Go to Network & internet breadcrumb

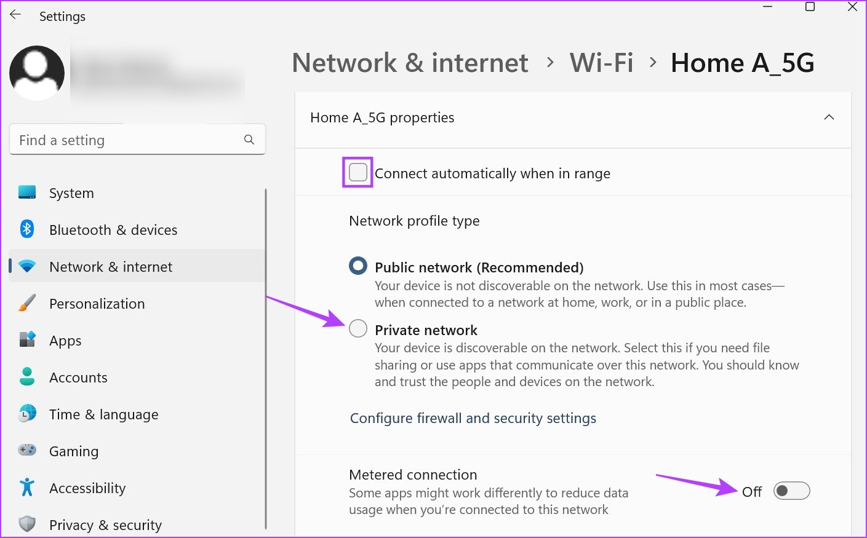[x=410, y=63]
